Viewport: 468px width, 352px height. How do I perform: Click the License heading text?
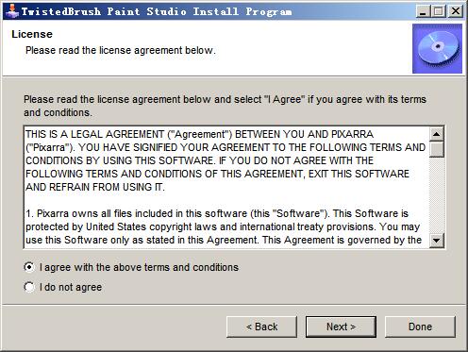32,34
